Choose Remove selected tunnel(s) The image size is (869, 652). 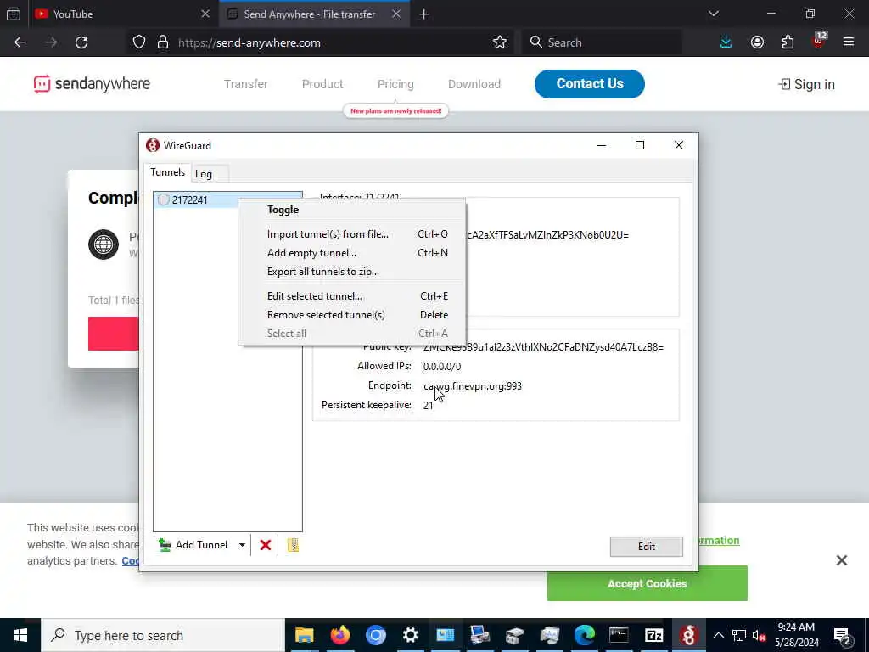(x=352, y=315)
